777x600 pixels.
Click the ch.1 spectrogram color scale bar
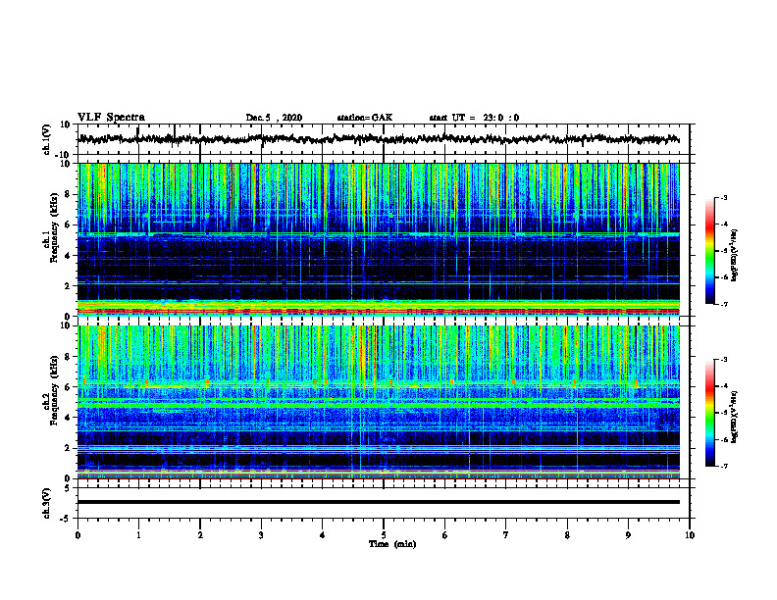click(x=710, y=251)
